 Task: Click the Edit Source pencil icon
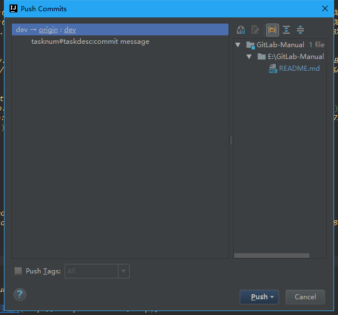click(x=256, y=30)
